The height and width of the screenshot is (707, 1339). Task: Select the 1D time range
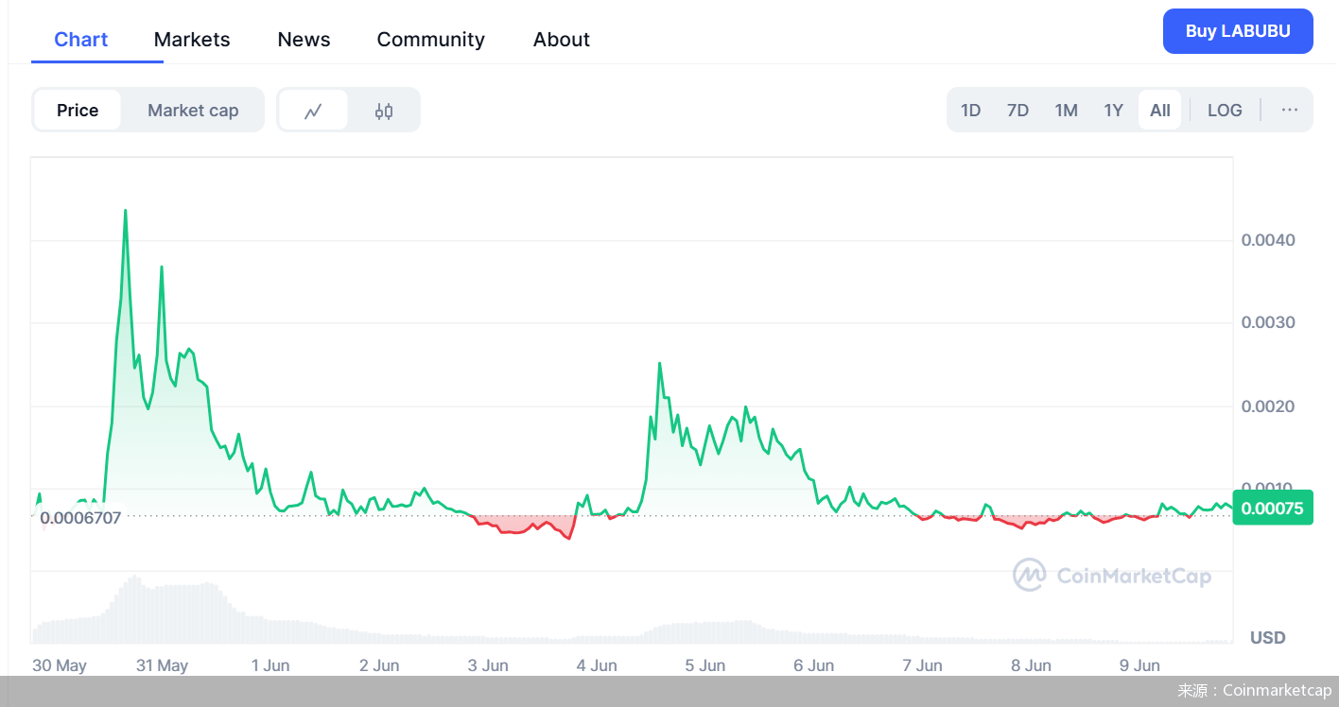click(970, 111)
